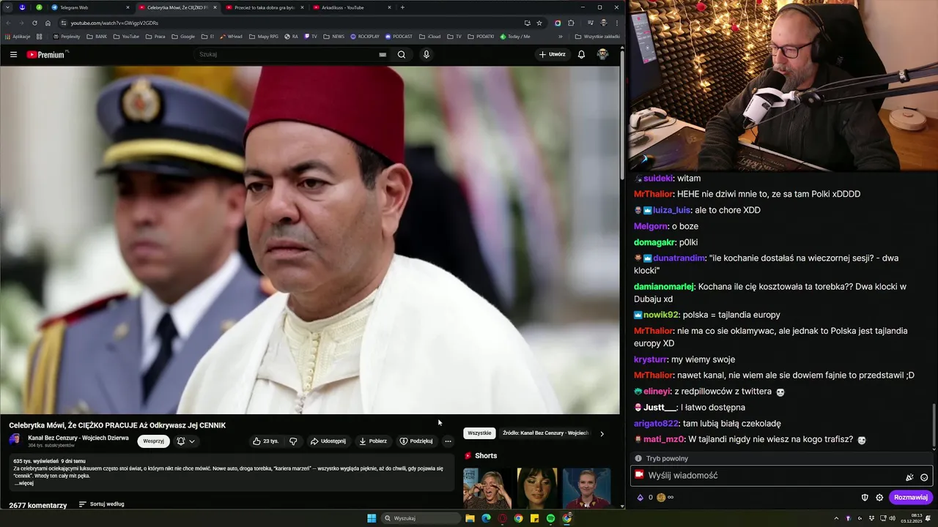The width and height of the screenshot is (938, 527).
Task: Switch to the Przecież to taka dobra gra tab
Action: click(x=264, y=7)
